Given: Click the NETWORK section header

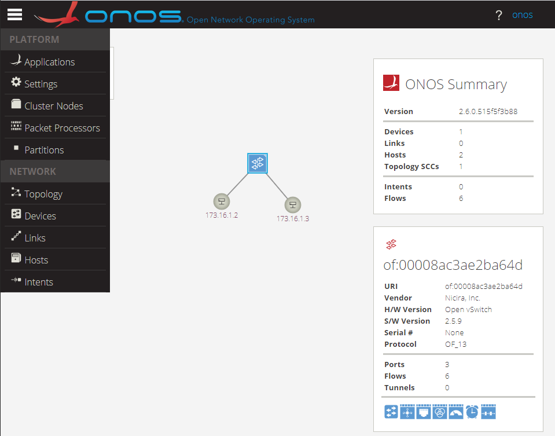Looking at the screenshot, I should [32, 171].
